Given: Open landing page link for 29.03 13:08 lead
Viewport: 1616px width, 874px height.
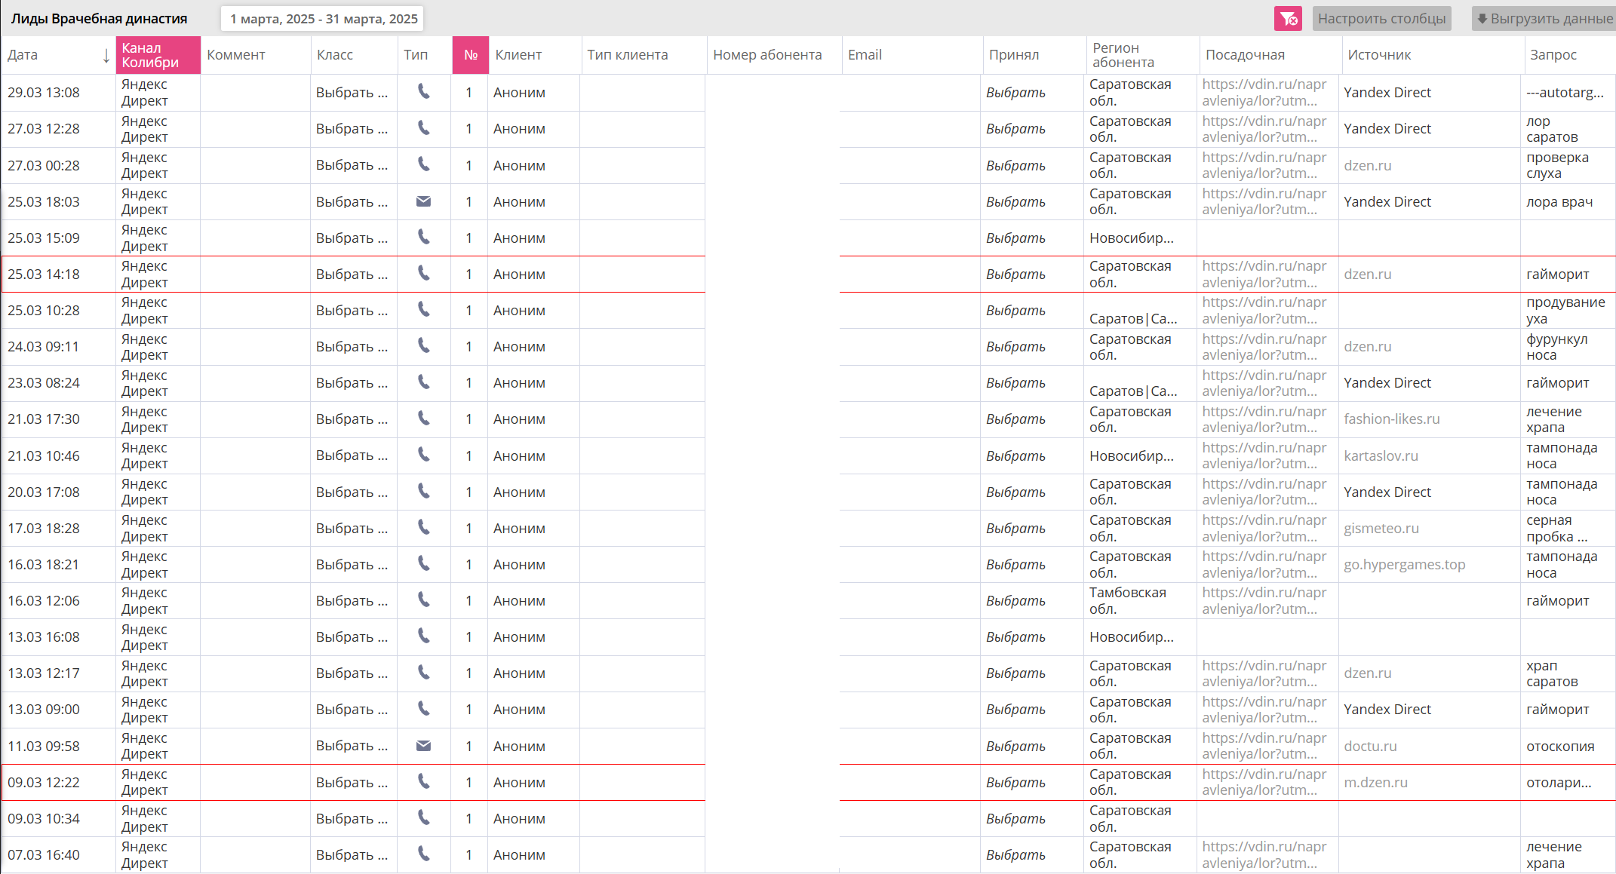Looking at the screenshot, I should pyautogui.click(x=1264, y=93).
